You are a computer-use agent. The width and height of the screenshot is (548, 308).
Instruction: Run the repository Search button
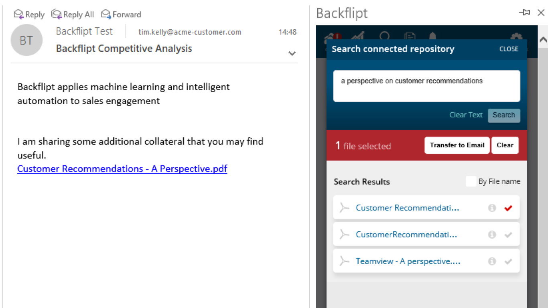point(504,115)
